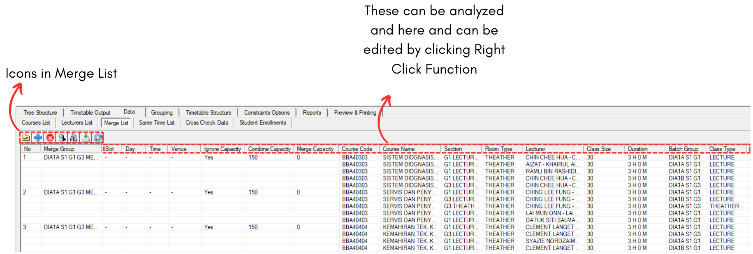Sort by the Course Code column header
Image resolution: width=753 pixels, height=254 pixels.
[357, 149]
